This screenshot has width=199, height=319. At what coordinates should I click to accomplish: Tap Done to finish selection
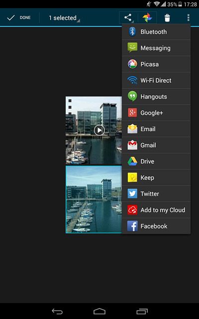19,18
